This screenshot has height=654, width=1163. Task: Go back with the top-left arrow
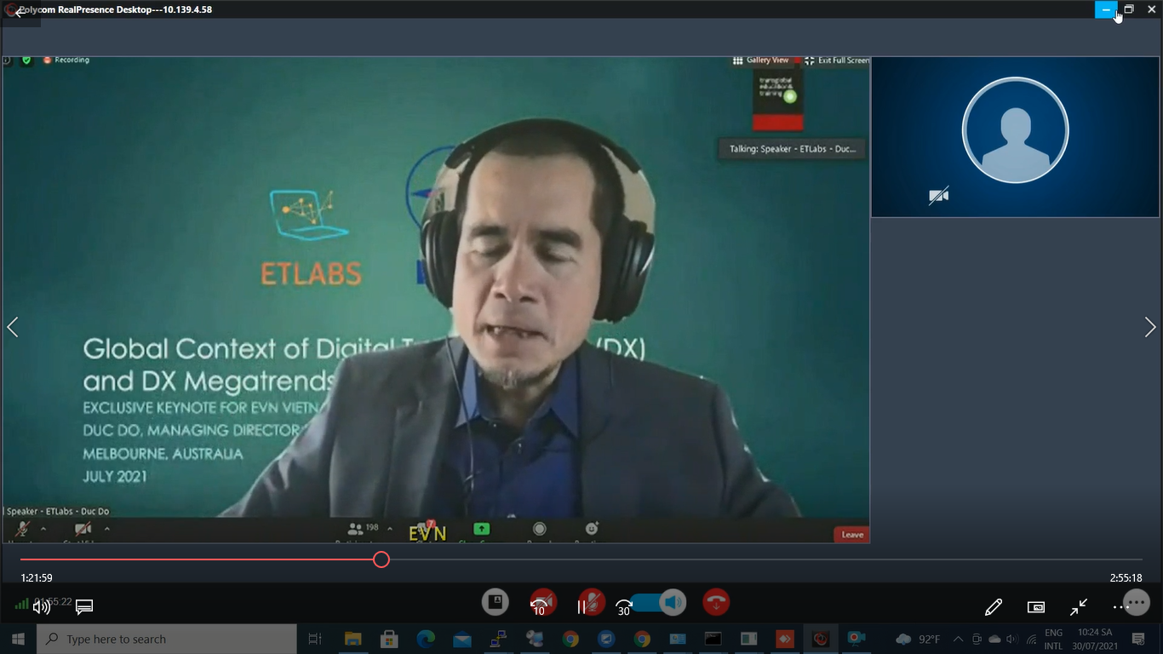pyautogui.click(x=20, y=13)
